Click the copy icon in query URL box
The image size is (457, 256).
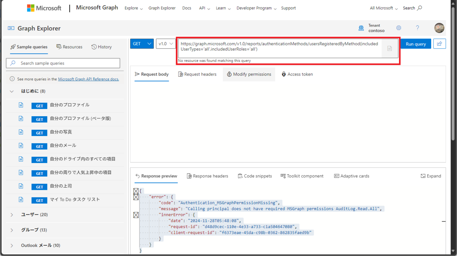coord(390,48)
